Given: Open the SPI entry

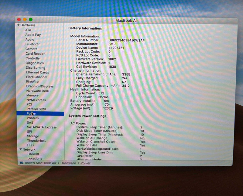Looking at the screenshot, I should pyautogui.click(x=29, y=132).
